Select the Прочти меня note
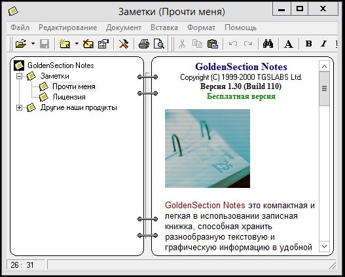The height and width of the screenshot is (277, 345). (74, 86)
